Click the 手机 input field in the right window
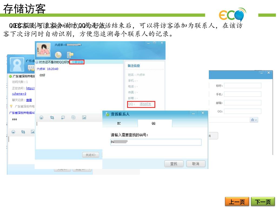The image size is (277, 208). tap(243, 94)
